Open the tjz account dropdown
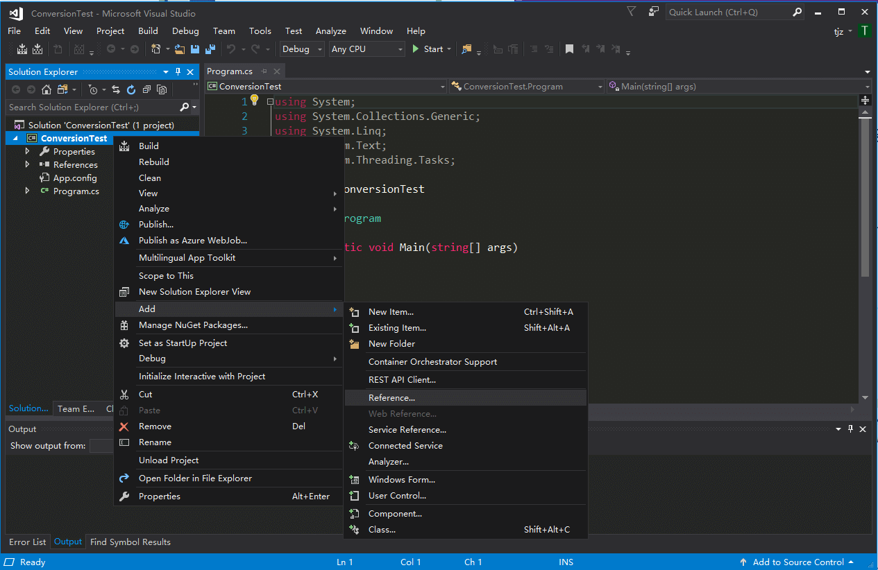This screenshot has width=878, height=570. (x=843, y=31)
